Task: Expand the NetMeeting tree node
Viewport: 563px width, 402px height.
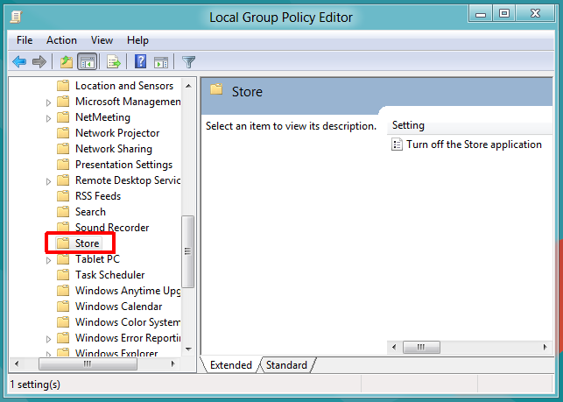Action: point(49,117)
